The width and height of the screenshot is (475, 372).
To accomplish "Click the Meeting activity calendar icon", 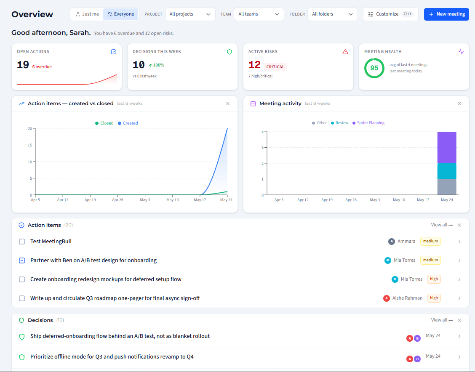I will point(253,104).
